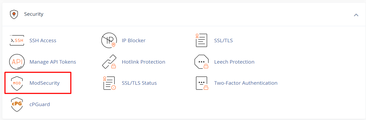
Task: Open the SSH Access terminal icon
Action: (x=17, y=40)
